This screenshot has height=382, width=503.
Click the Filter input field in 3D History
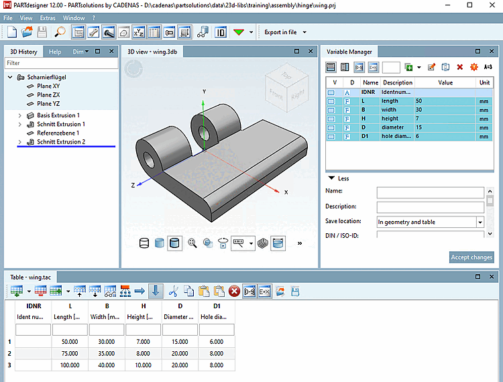point(60,63)
